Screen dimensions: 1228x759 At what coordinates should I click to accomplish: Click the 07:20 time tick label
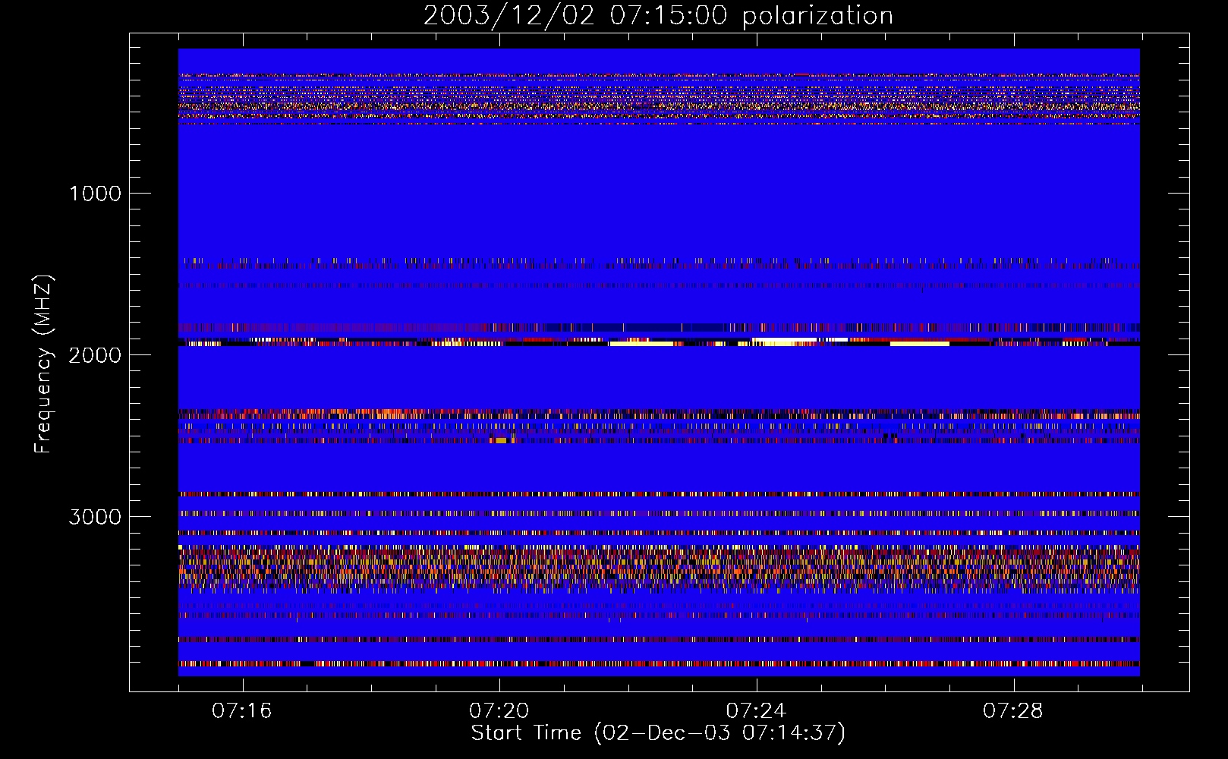(499, 711)
